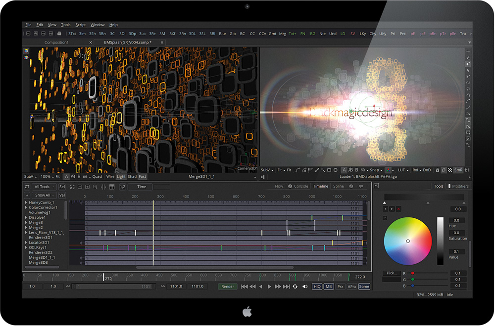
Task: Click the green Render button
Action: coord(228,286)
